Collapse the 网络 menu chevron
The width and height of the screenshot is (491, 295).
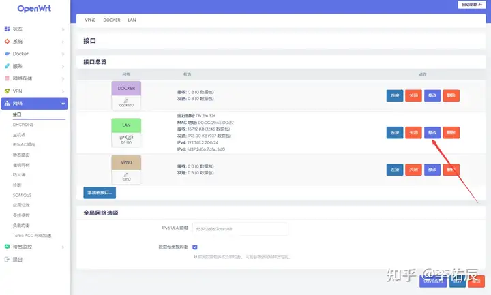click(63, 104)
